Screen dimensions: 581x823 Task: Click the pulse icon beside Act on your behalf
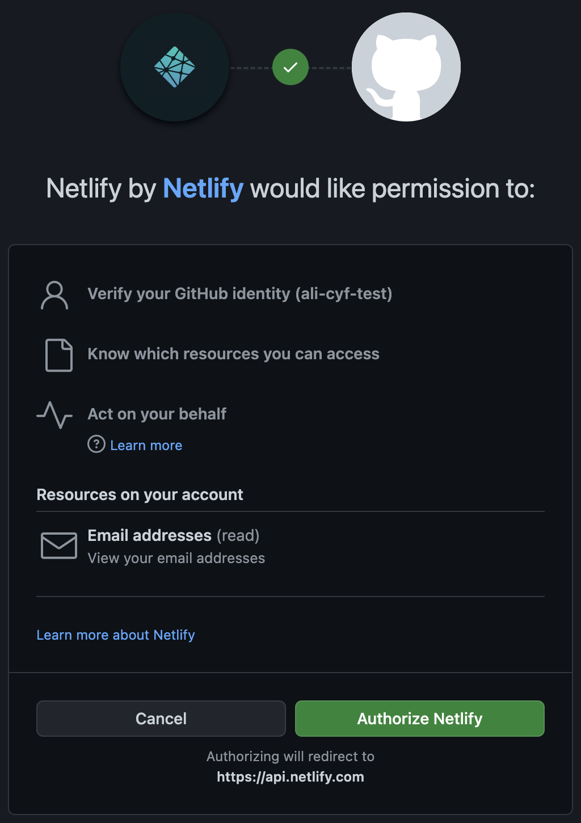click(54, 416)
